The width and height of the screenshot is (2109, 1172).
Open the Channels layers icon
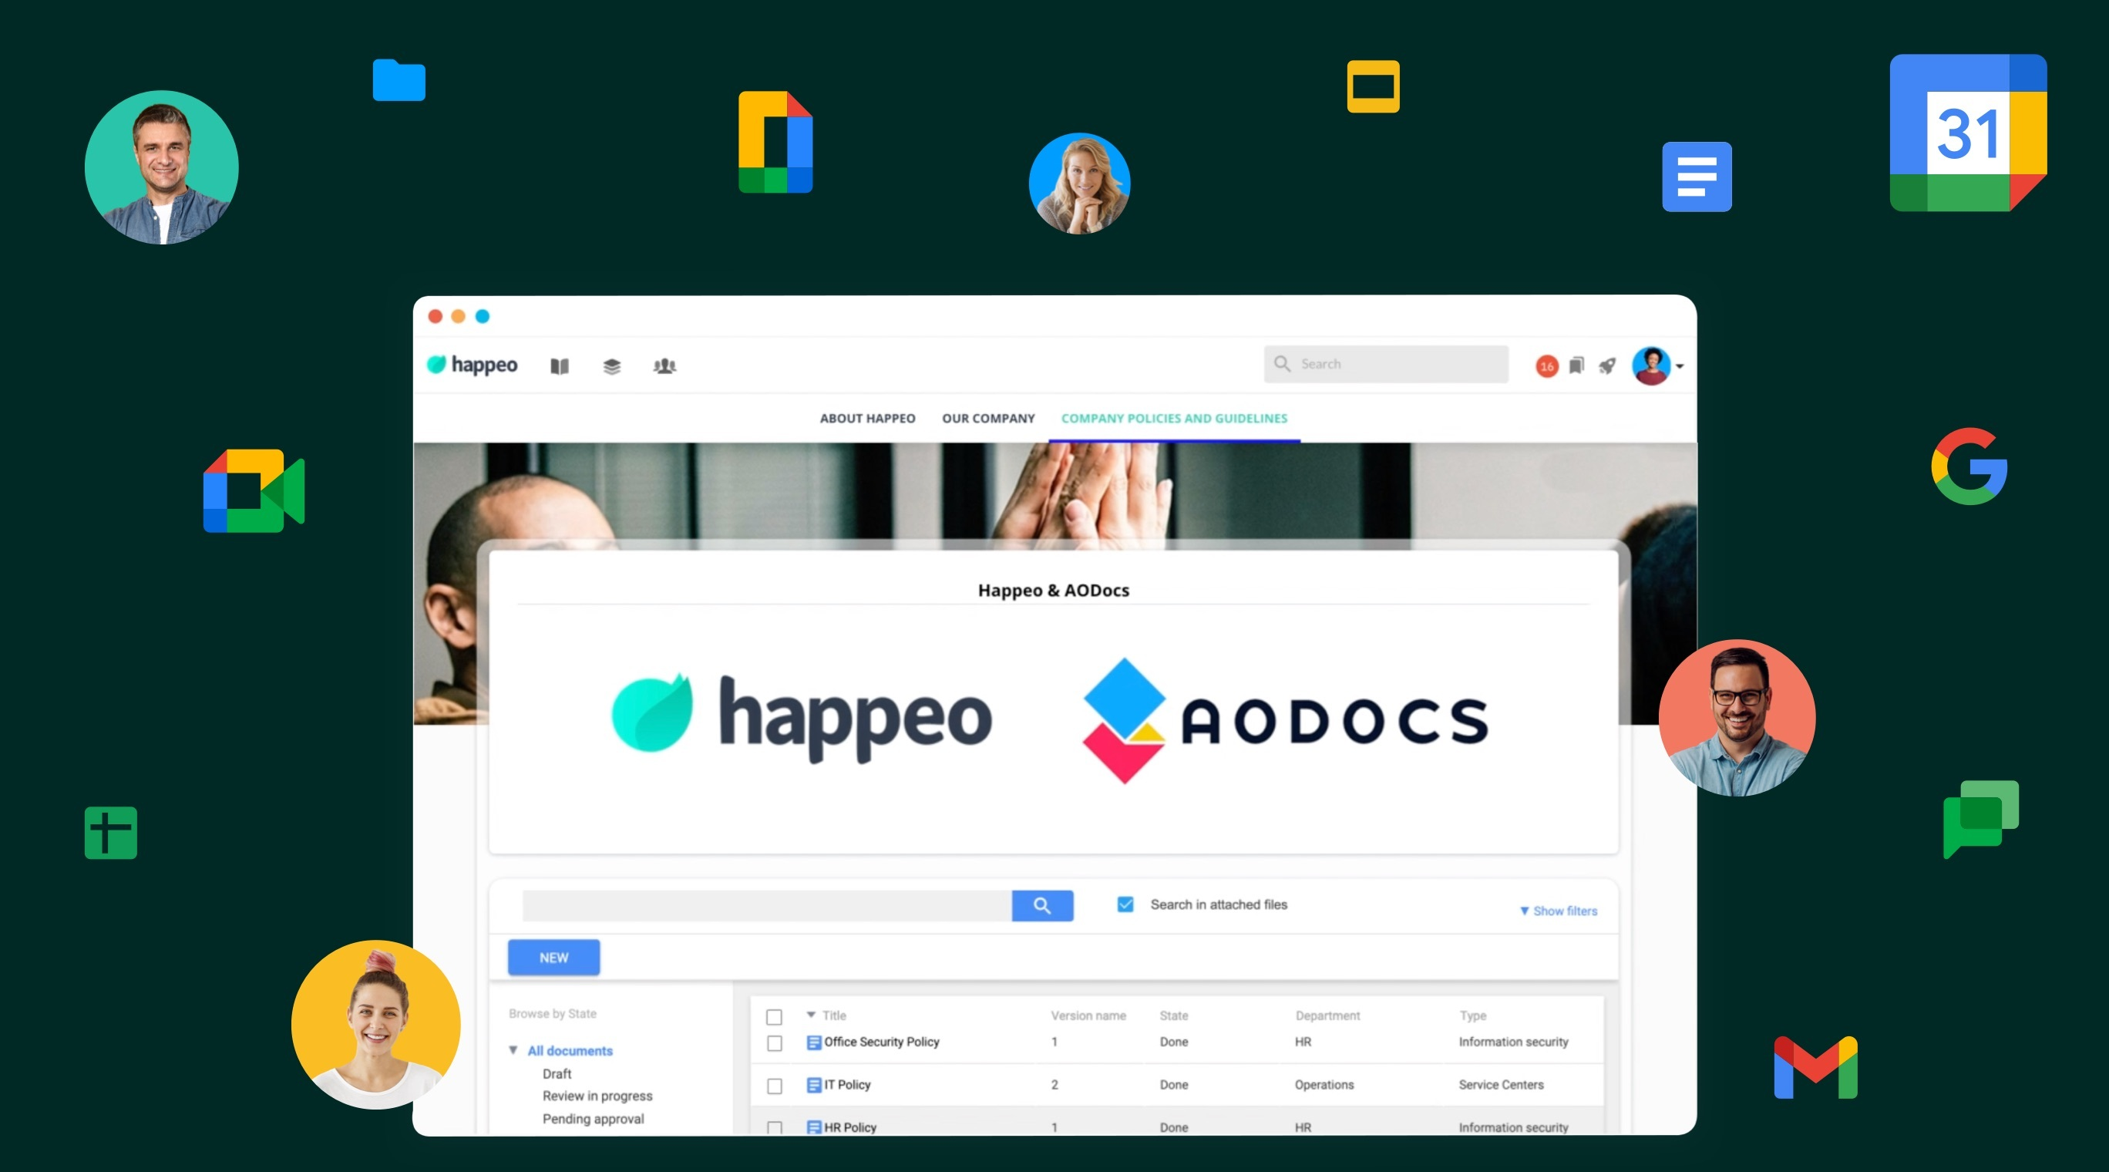pos(610,366)
